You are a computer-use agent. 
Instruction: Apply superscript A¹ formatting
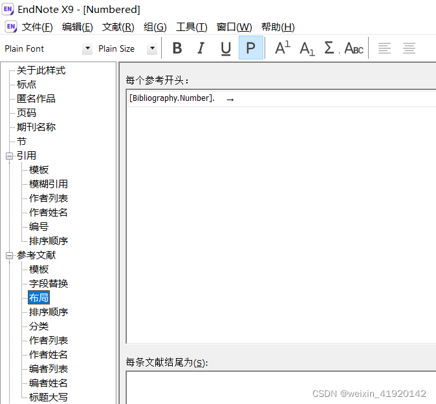click(x=283, y=48)
